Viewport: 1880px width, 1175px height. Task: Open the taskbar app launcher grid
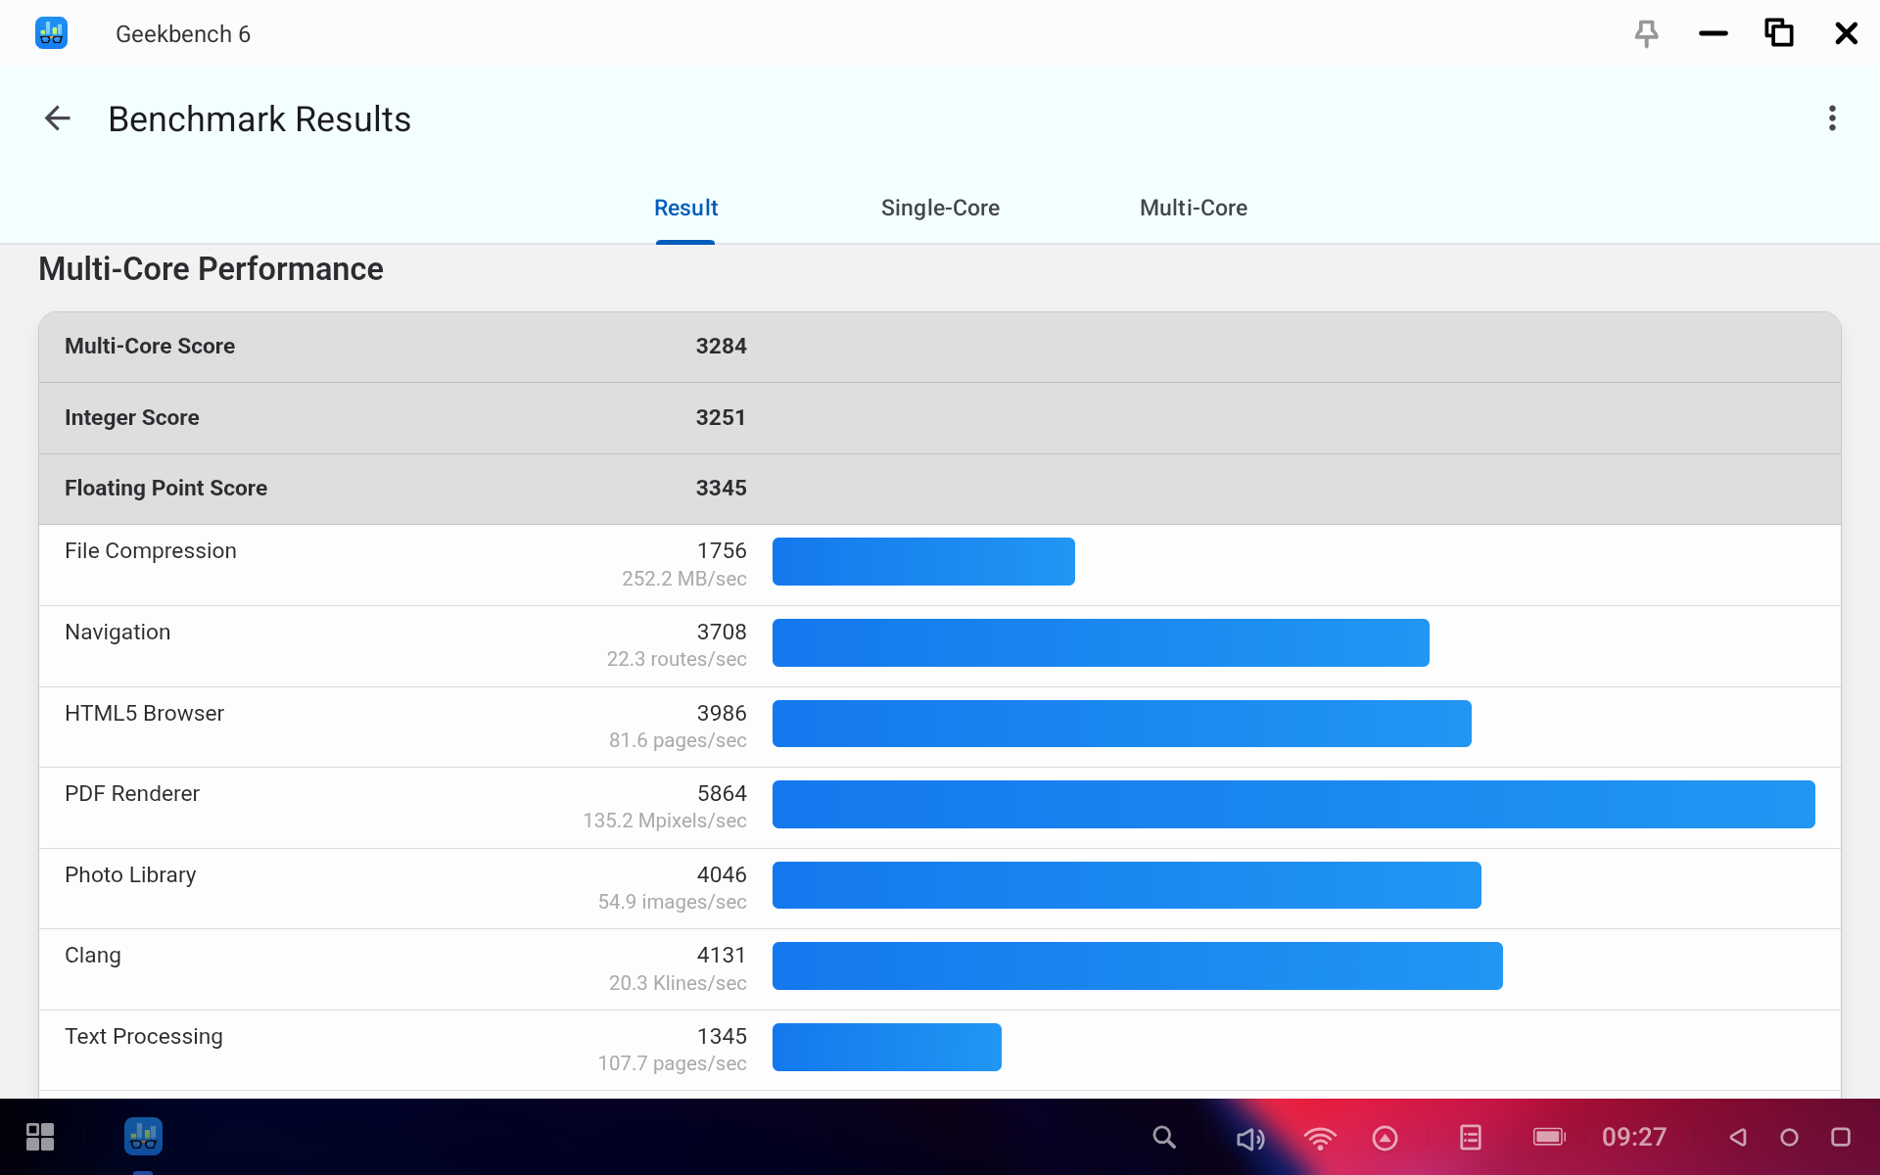[x=40, y=1137]
